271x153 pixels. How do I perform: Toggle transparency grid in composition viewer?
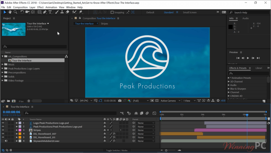pos(157,101)
